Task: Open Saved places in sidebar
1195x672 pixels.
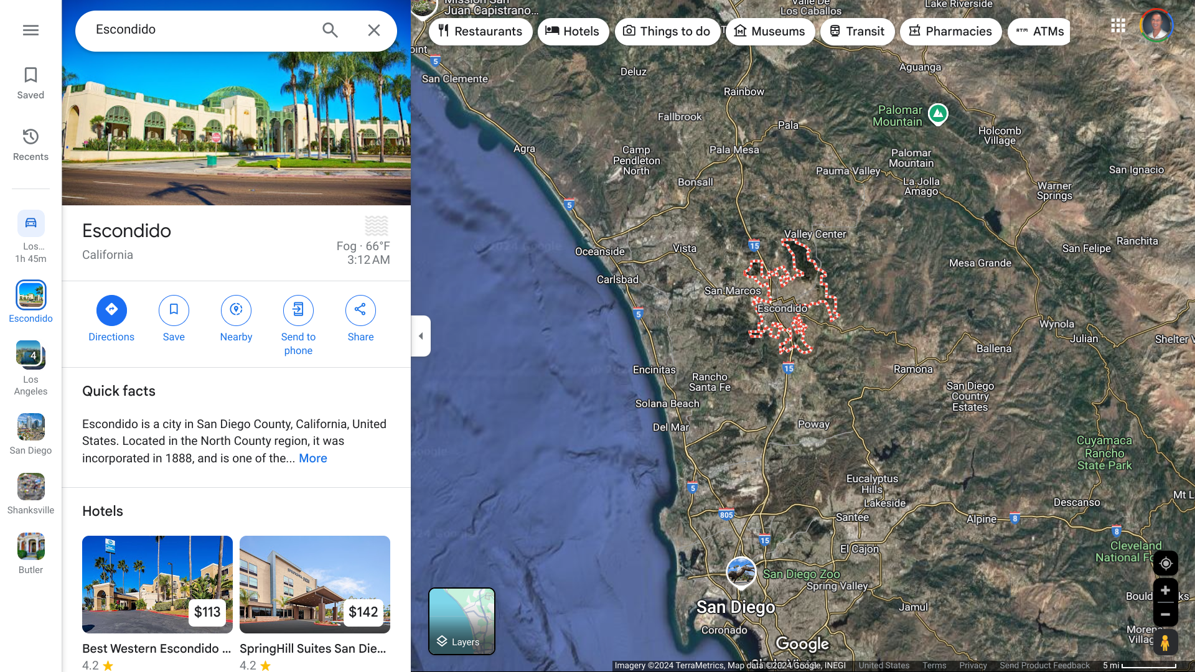Action: point(30,83)
